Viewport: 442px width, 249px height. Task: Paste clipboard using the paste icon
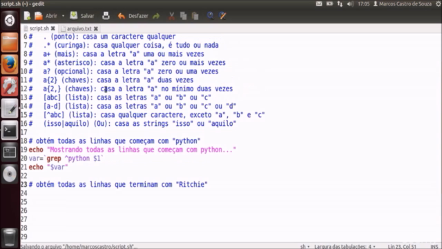point(195,16)
